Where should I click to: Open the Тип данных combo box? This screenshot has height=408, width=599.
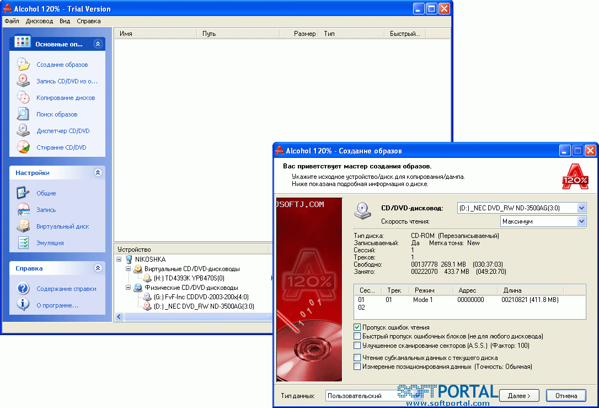click(x=375, y=396)
